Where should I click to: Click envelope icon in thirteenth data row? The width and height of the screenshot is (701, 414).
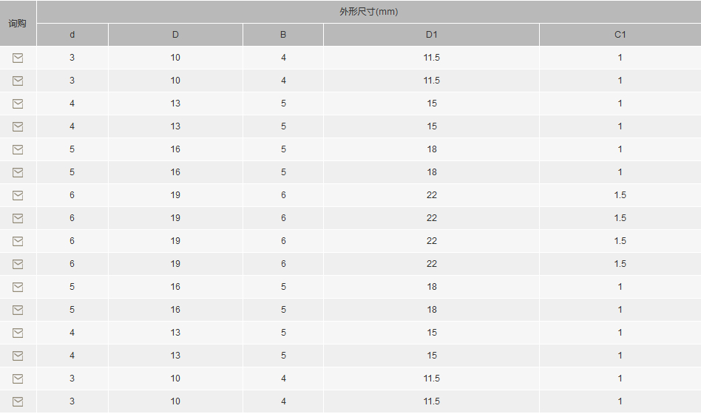click(18, 333)
